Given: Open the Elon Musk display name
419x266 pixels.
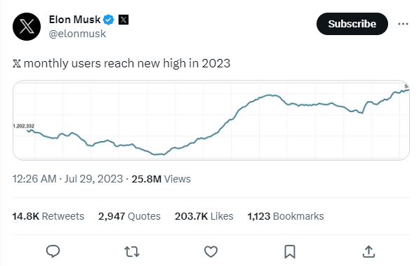Looking at the screenshot, I should point(74,20).
